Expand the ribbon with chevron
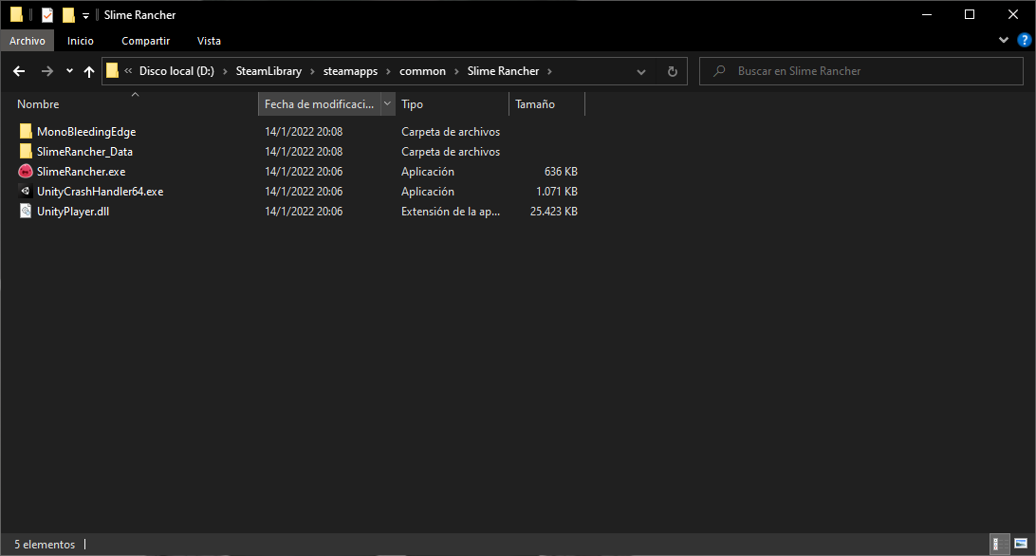This screenshot has width=1036, height=556. coord(1004,41)
